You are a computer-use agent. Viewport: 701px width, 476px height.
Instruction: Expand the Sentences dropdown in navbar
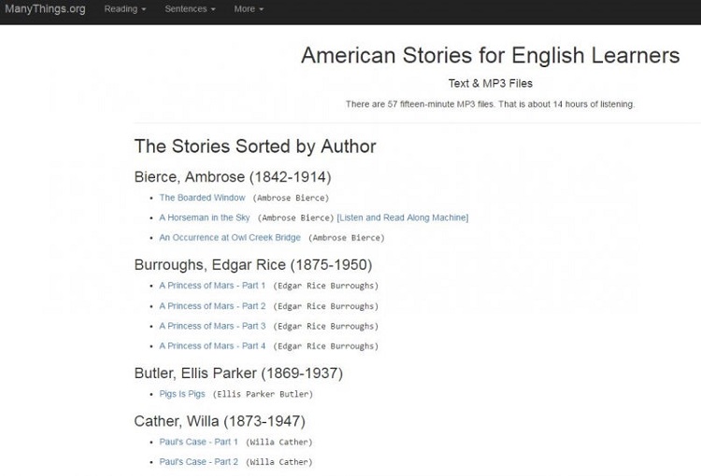point(190,9)
